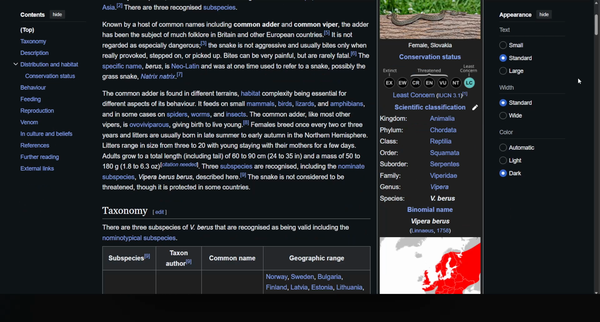
Task: Jump to References section
Action: pyautogui.click(x=35, y=145)
